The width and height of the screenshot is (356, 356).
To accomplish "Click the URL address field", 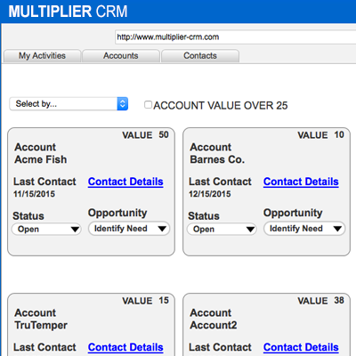I will (x=235, y=37).
